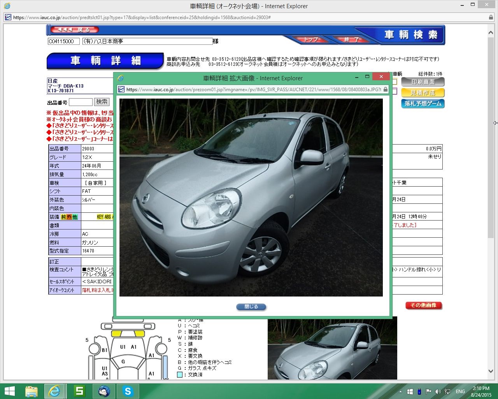The height and width of the screenshot is (399, 498).
Task: Open File Explorer from the taskbar
Action: coord(31,391)
